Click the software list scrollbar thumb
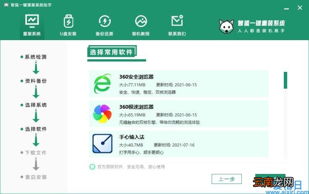Image resolution: width=309 pixels, height=194 pixels. coord(285,80)
